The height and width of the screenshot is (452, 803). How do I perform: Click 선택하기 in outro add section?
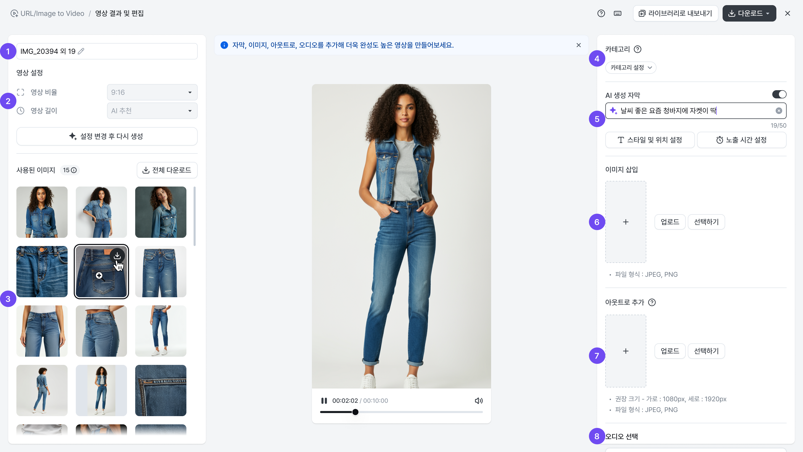click(706, 351)
